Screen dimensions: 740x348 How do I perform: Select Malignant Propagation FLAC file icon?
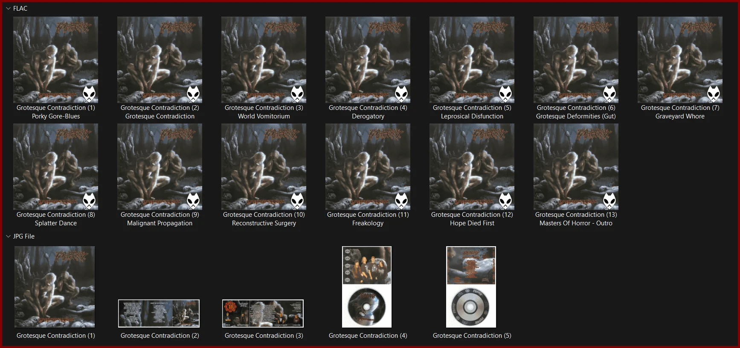160,167
